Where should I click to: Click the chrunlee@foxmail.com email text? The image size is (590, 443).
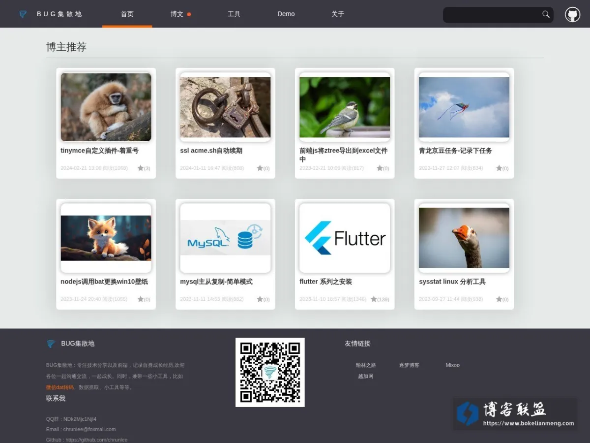(x=89, y=429)
